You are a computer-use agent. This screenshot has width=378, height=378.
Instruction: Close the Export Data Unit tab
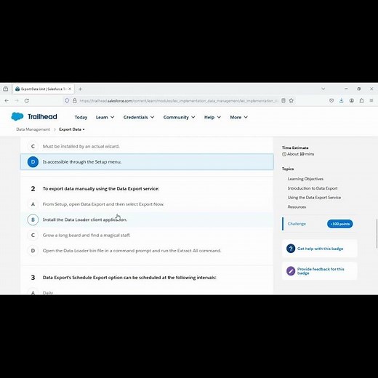tap(70, 89)
